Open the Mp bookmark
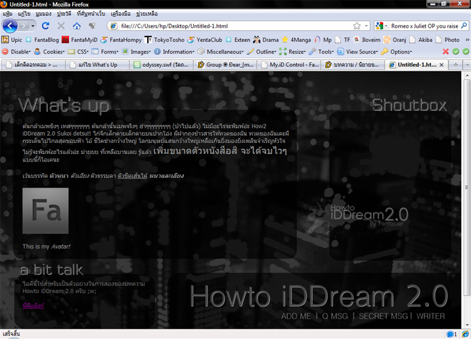Image resolution: width=471 pixels, height=339 pixels. (323, 40)
